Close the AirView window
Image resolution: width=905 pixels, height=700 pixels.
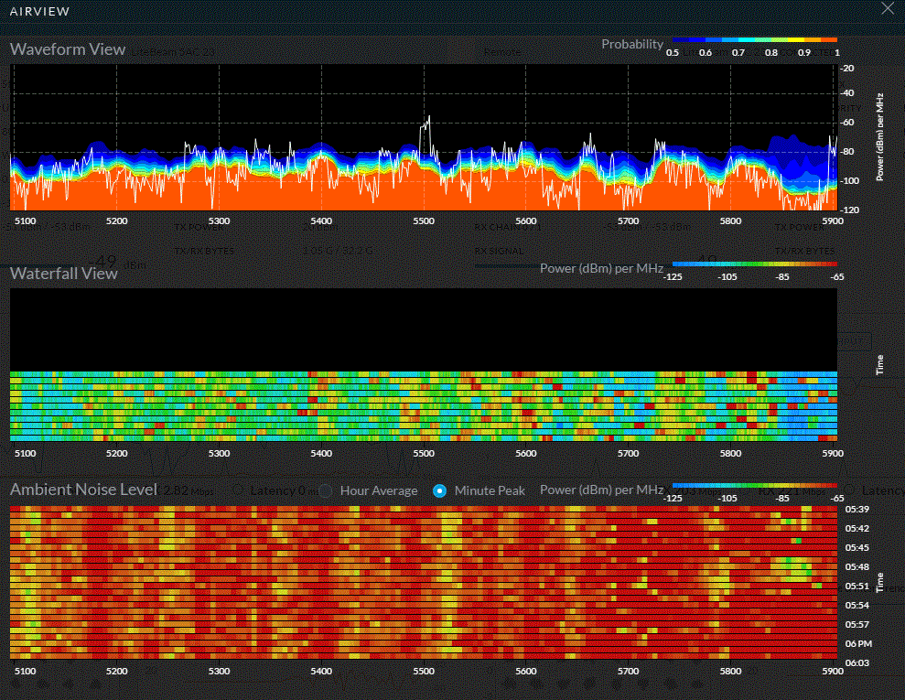point(887,8)
